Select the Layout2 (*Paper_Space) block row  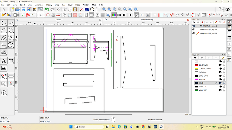coord(209,33)
